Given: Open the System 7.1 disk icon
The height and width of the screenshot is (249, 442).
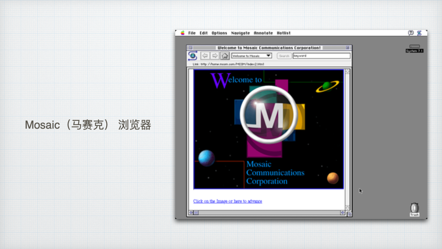Looking at the screenshot, I should click(414, 49).
